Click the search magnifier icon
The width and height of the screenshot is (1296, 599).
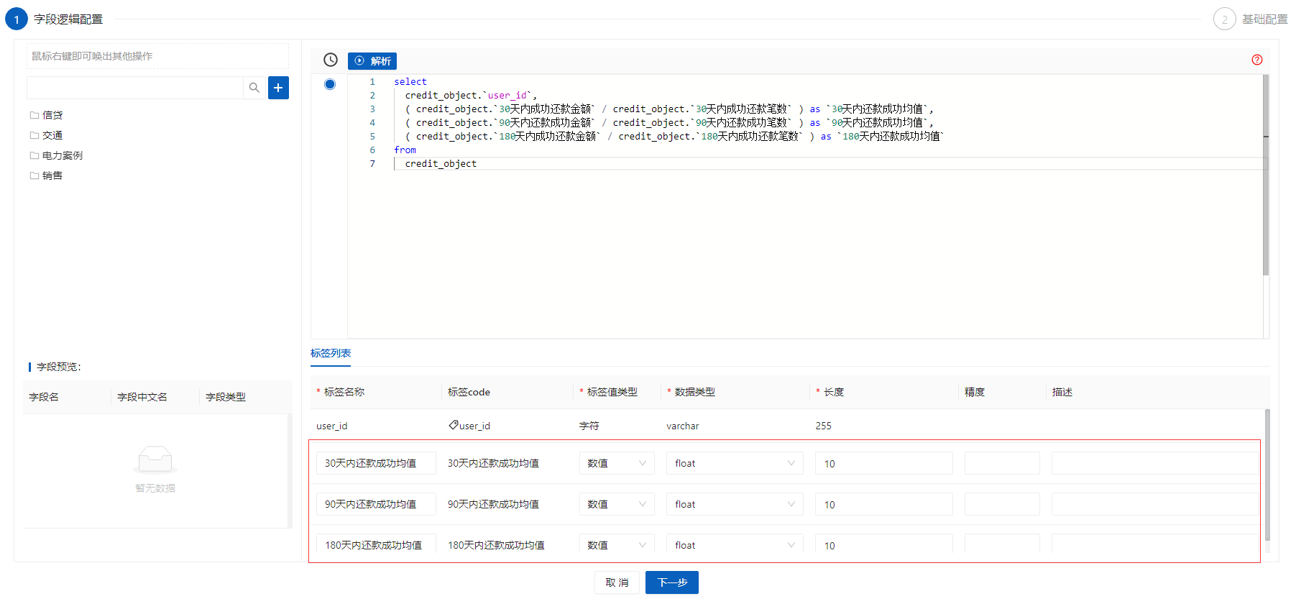click(x=254, y=88)
